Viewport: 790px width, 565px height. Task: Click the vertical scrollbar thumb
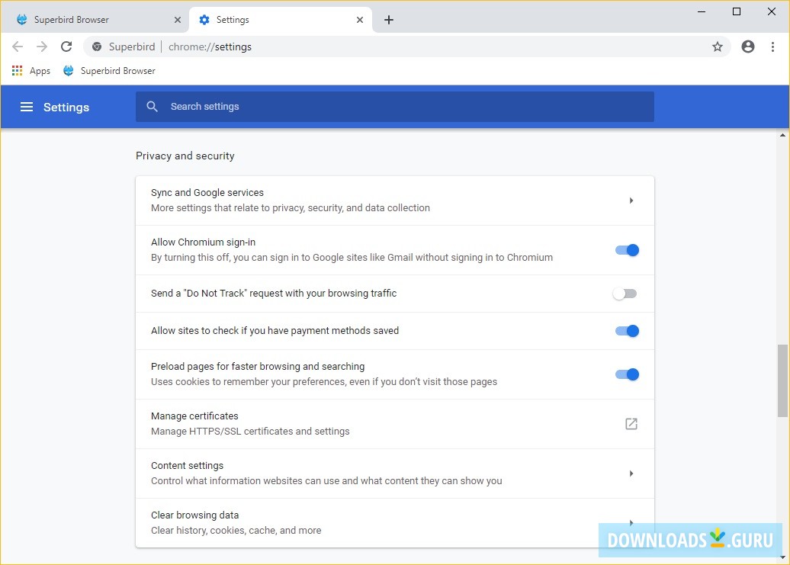782,380
